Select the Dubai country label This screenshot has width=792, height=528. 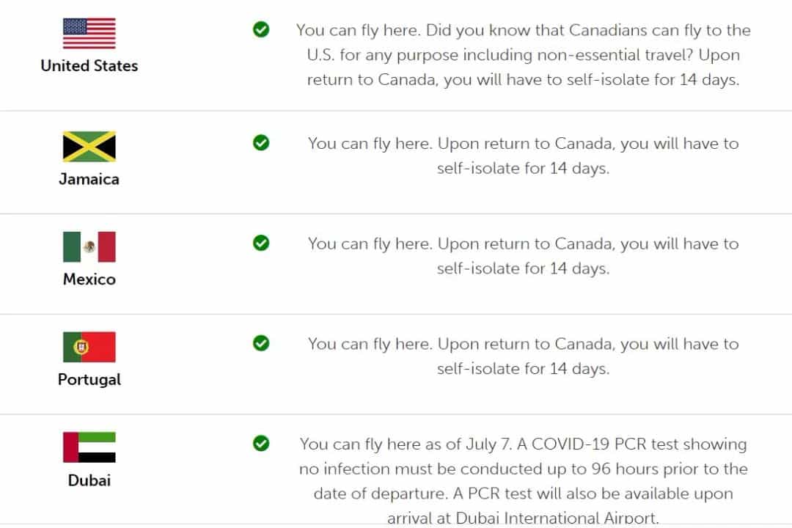(89, 480)
